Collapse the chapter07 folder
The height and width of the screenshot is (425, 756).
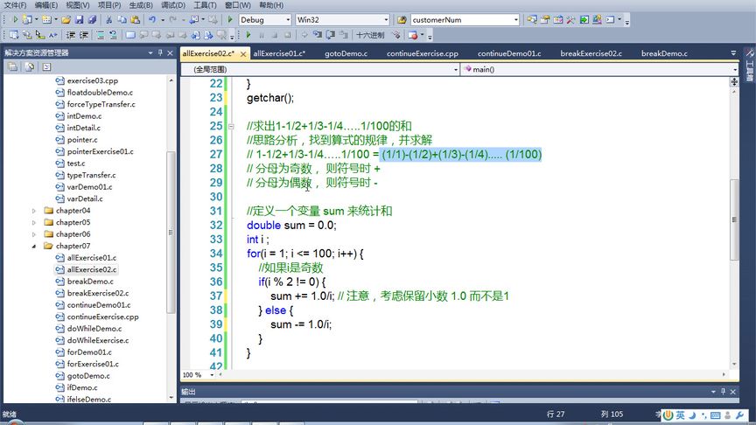pyautogui.click(x=34, y=247)
